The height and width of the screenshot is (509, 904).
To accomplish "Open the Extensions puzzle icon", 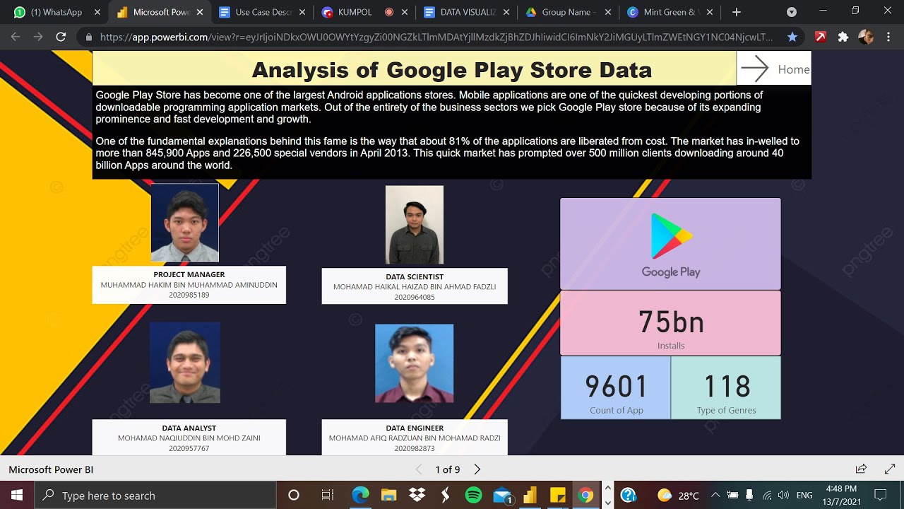I will 843,37.
